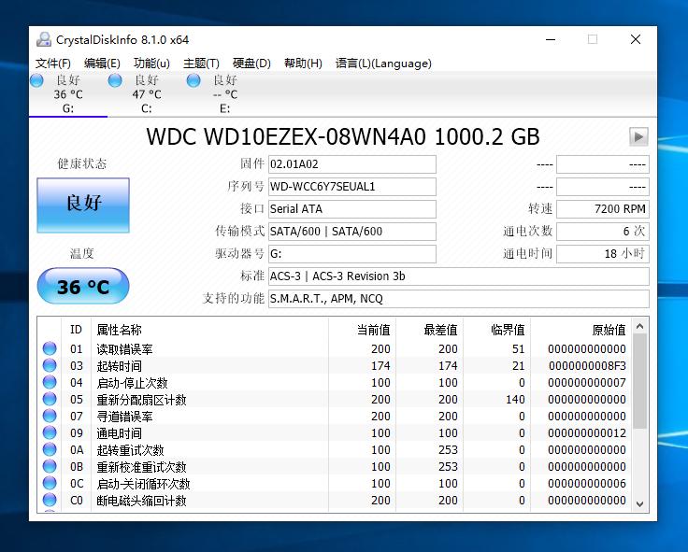
Task: Open the 主题(T) menu
Action: (x=201, y=64)
